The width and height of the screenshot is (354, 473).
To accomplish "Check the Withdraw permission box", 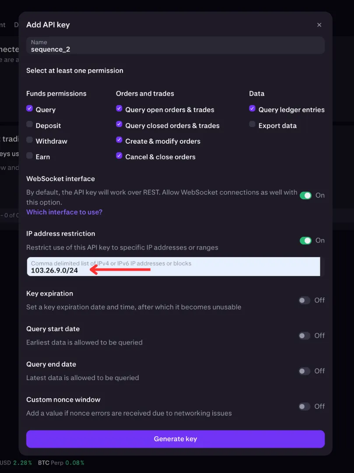I will pyautogui.click(x=29, y=140).
